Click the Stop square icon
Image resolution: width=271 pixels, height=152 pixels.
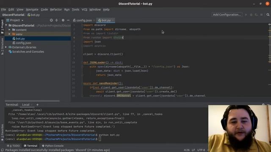click(262, 15)
